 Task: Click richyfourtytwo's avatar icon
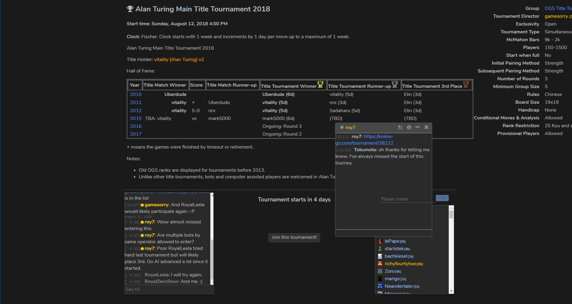click(x=380, y=264)
